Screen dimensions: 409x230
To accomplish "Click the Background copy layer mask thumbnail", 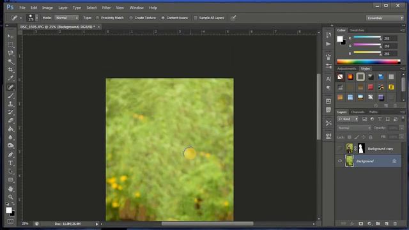I will click(x=361, y=148).
